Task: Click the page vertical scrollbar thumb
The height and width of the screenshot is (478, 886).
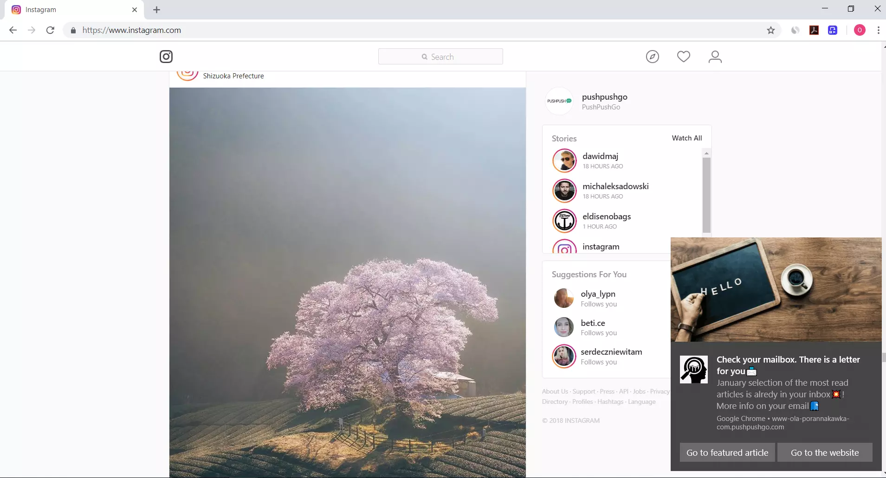Action: pos(884,357)
